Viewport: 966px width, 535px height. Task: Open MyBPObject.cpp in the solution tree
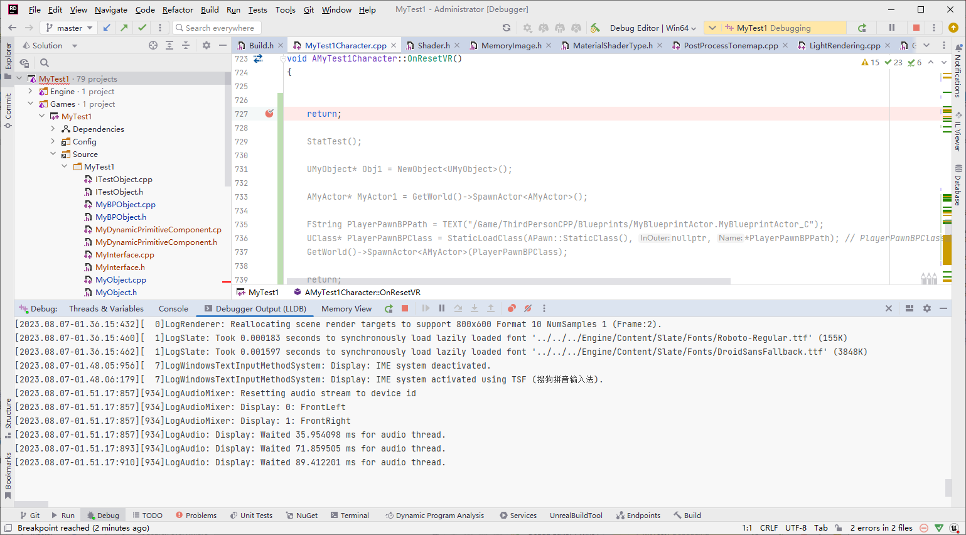coord(125,204)
